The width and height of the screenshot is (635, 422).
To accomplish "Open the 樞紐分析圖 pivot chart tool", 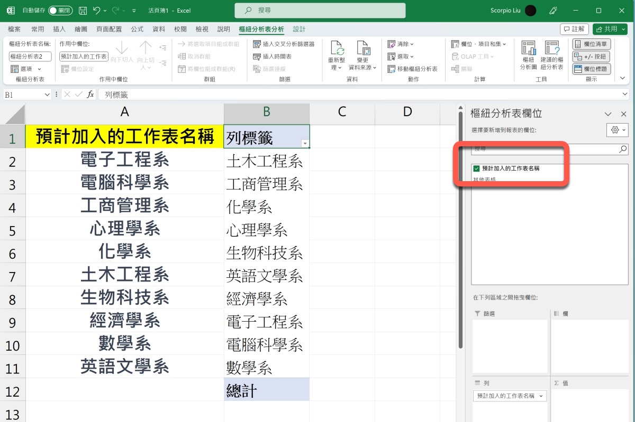I will click(528, 49).
